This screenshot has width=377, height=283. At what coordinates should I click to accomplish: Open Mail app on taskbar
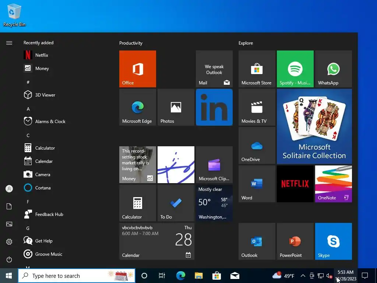click(235, 276)
